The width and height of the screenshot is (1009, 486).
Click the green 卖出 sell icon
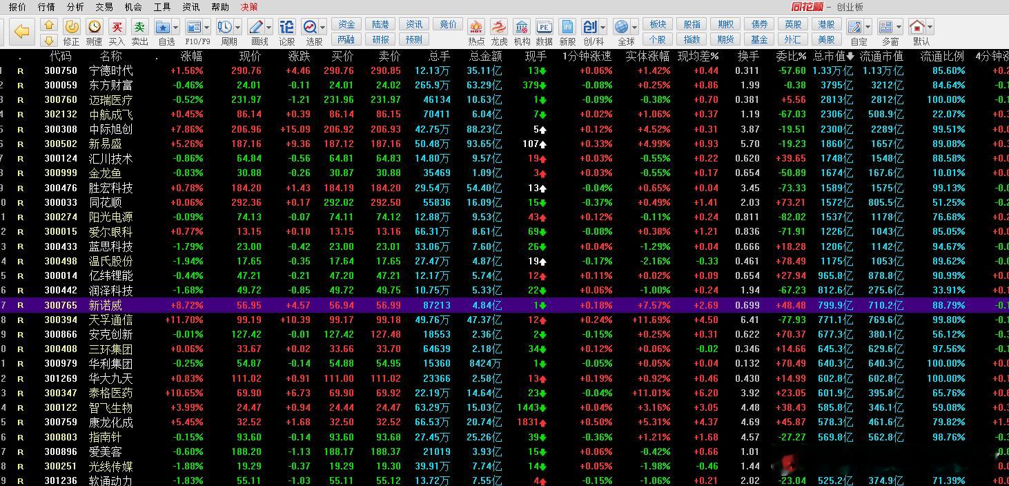pos(140,27)
